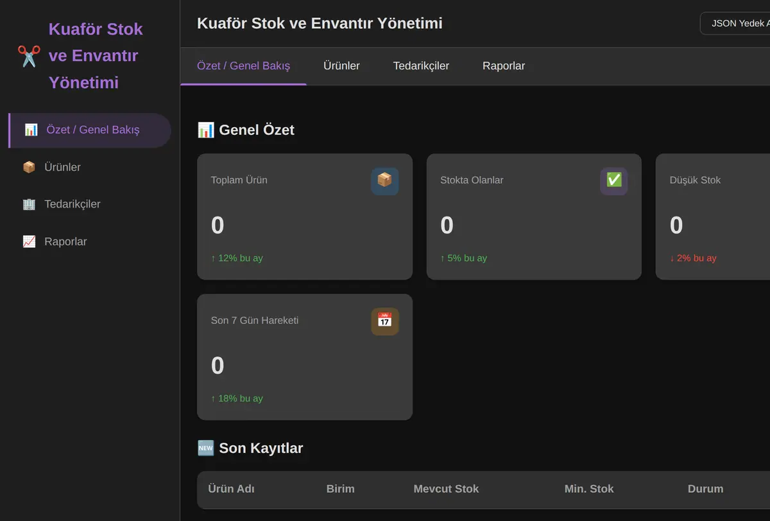Open Raporlar label in the sidebar
Screen dimensions: 770x521
pos(65,242)
